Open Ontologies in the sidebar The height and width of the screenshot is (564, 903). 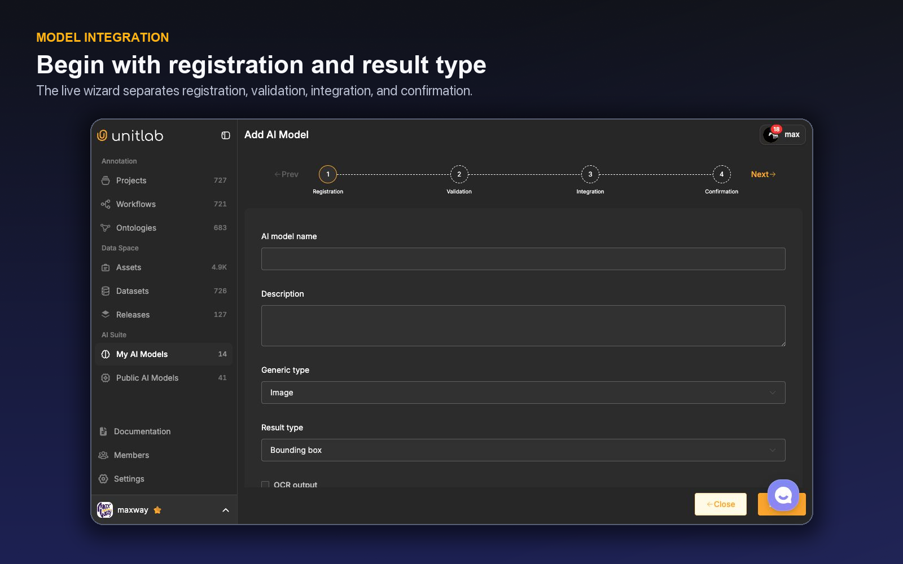tap(164, 228)
